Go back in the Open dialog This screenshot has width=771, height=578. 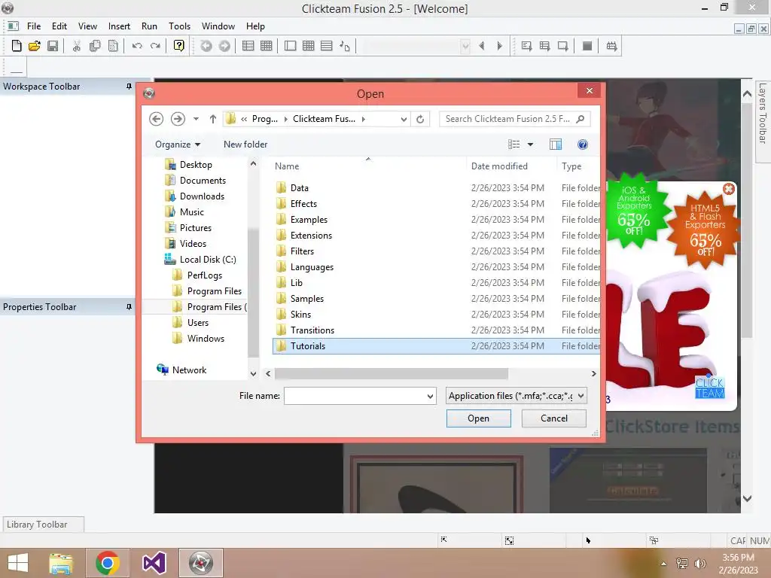[x=157, y=119]
